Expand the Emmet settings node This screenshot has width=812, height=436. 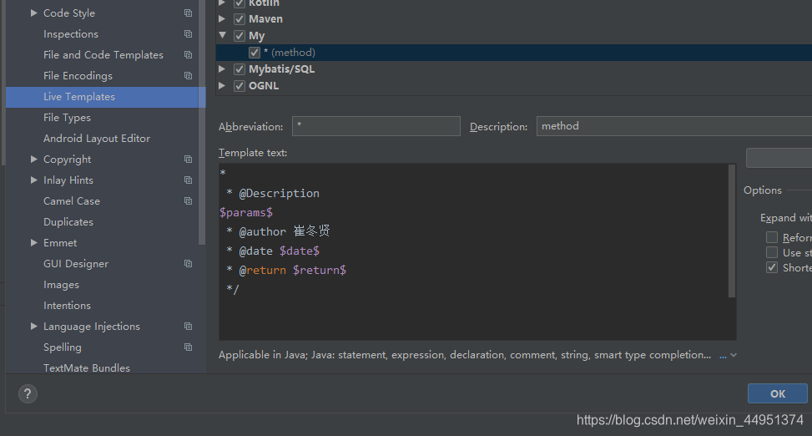click(33, 242)
